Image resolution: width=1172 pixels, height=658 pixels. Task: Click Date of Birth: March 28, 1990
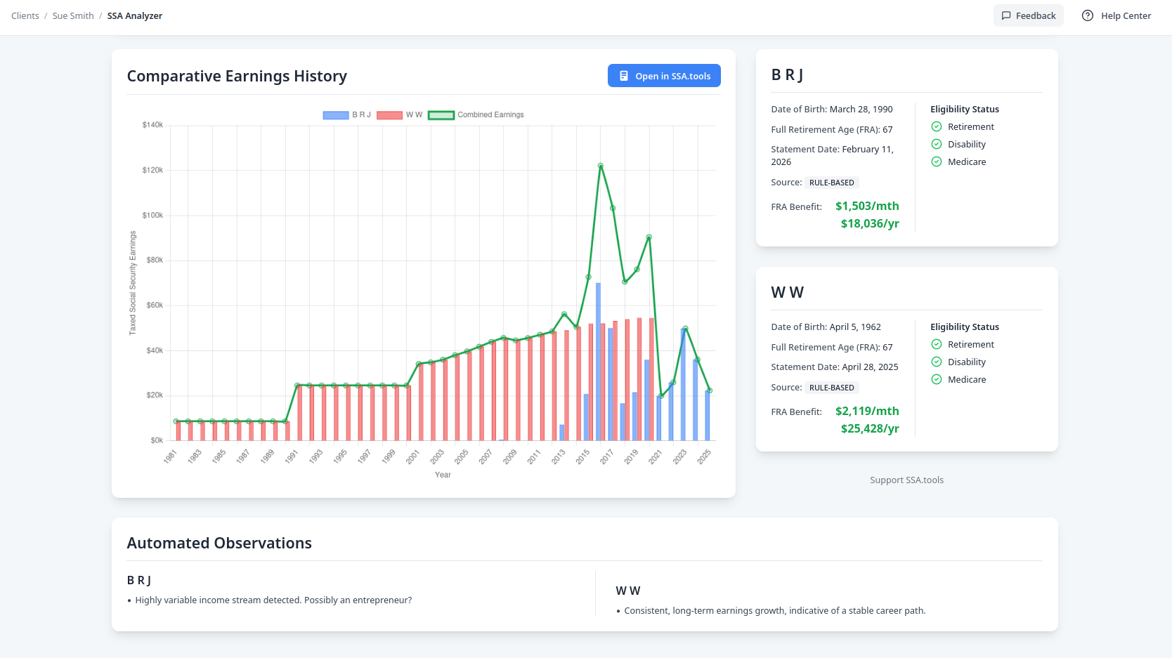[832, 109]
